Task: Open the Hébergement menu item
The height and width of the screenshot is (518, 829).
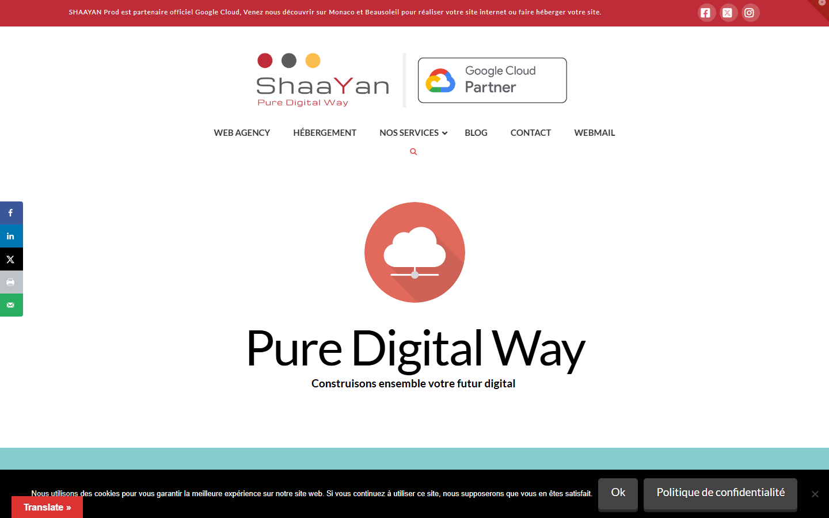Action: tap(325, 133)
